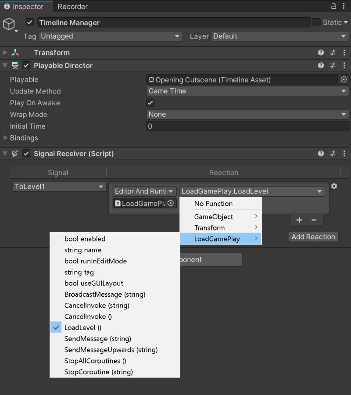Click the lock icon in the Inspector header
The width and height of the screenshot is (351, 395).
pos(333,6)
